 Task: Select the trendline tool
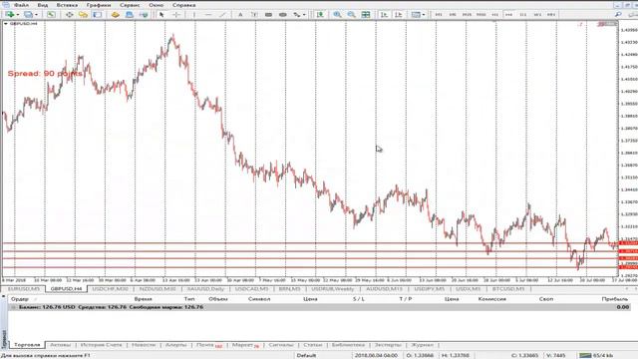[222, 15]
